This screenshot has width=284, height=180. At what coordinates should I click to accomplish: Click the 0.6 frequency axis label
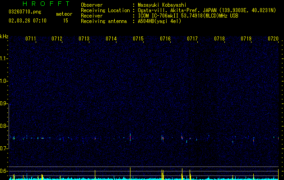click(4, 171)
